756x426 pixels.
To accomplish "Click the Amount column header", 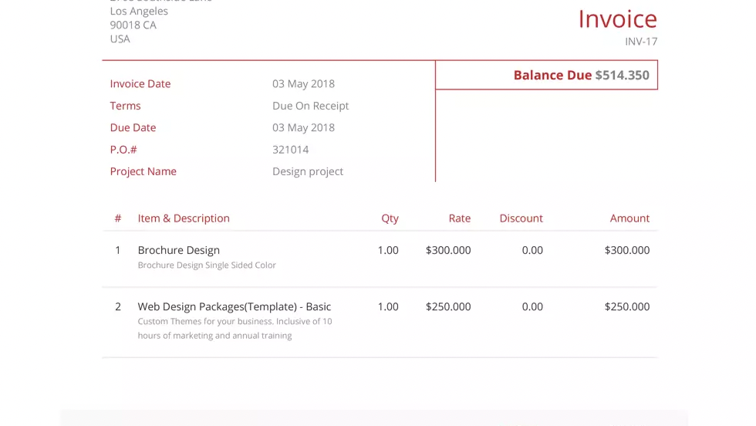I will 629,218.
